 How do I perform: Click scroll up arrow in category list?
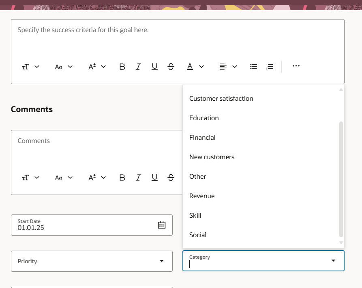pyautogui.click(x=341, y=89)
